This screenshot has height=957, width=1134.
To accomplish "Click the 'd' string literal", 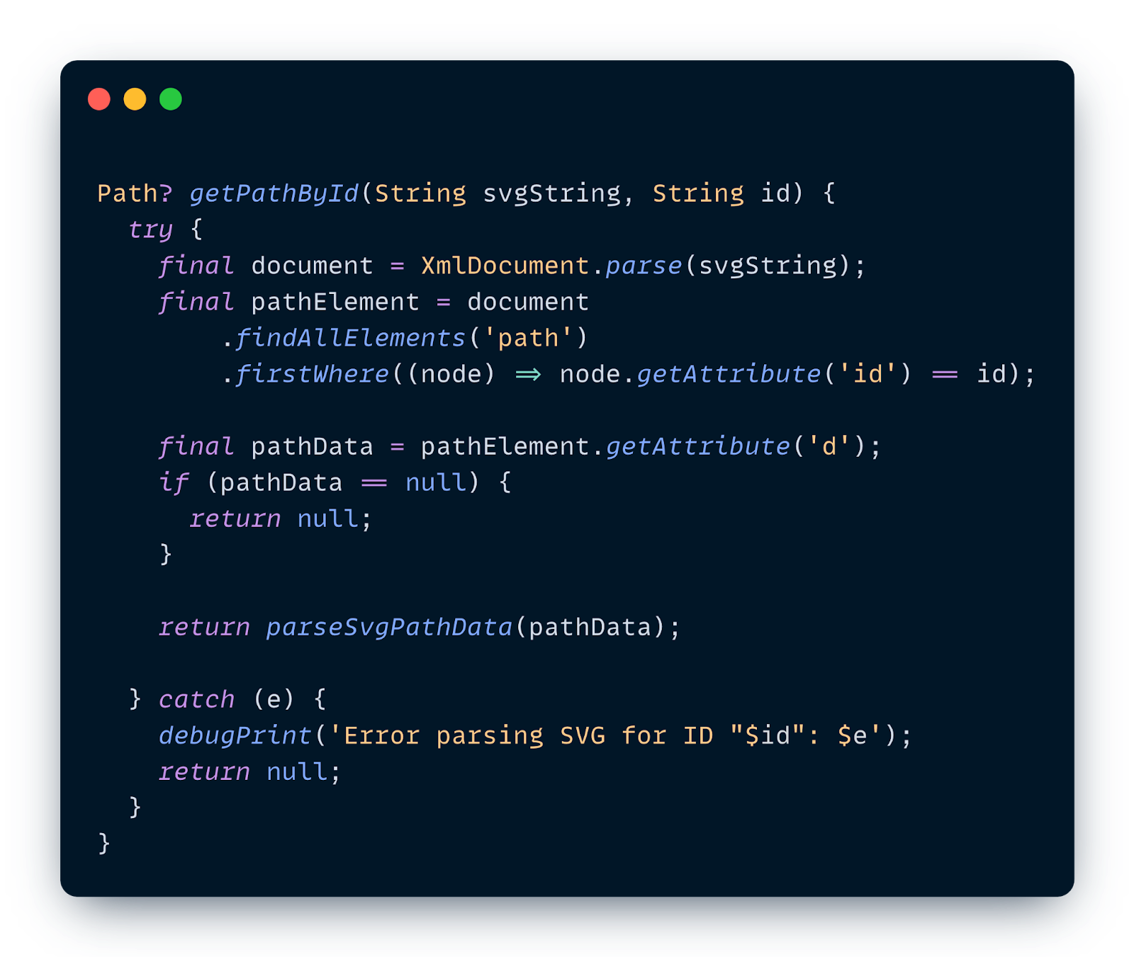I will pos(829,446).
